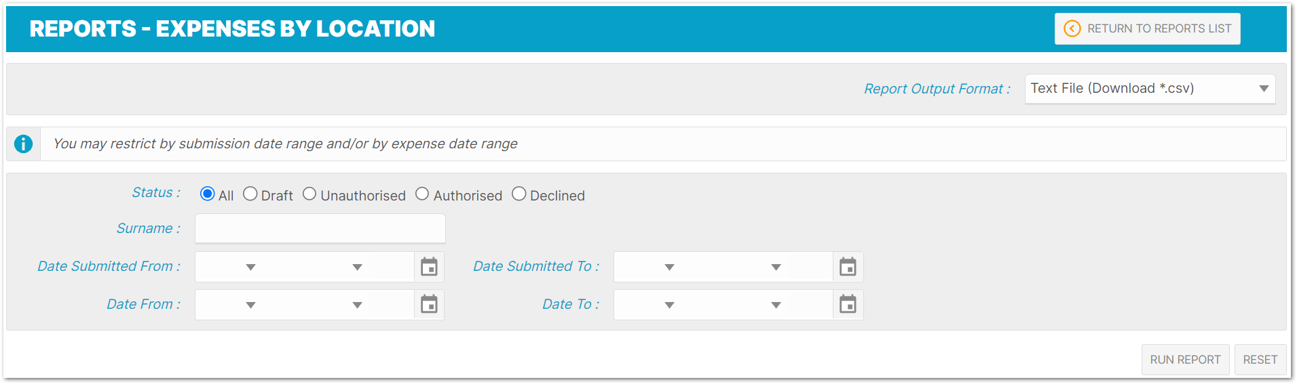This screenshot has height=384, width=1297.
Task: Click the blue information icon
Action: coord(23,144)
